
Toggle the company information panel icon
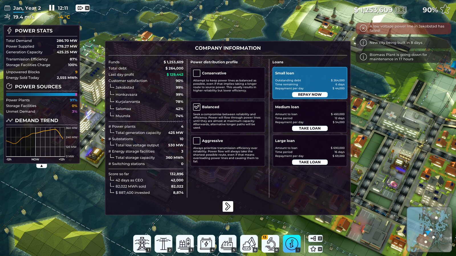tap(292, 243)
